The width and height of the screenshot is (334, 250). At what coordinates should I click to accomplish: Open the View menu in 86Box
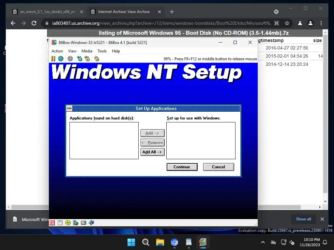pyautogui.click(x=72, y=51)
